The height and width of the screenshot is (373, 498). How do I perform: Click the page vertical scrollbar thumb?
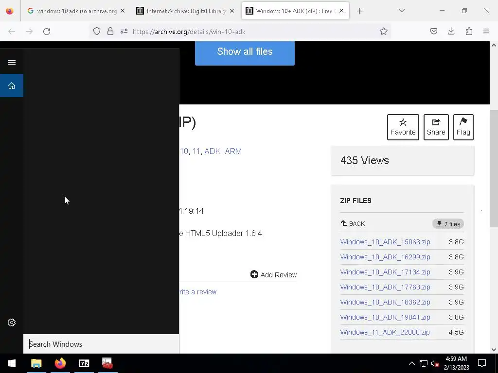pyautogui.click(x=494, y=169)
